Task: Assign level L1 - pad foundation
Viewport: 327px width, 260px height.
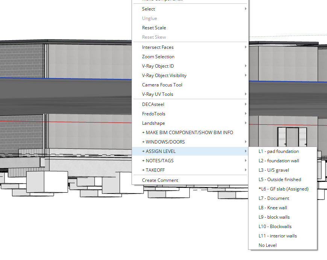Action: (x=279, y=151)
